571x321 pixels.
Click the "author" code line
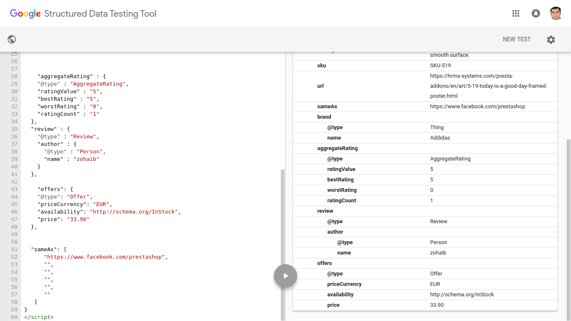pos(57,144)
